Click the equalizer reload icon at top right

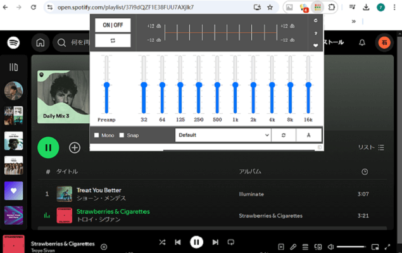[316, 20]
